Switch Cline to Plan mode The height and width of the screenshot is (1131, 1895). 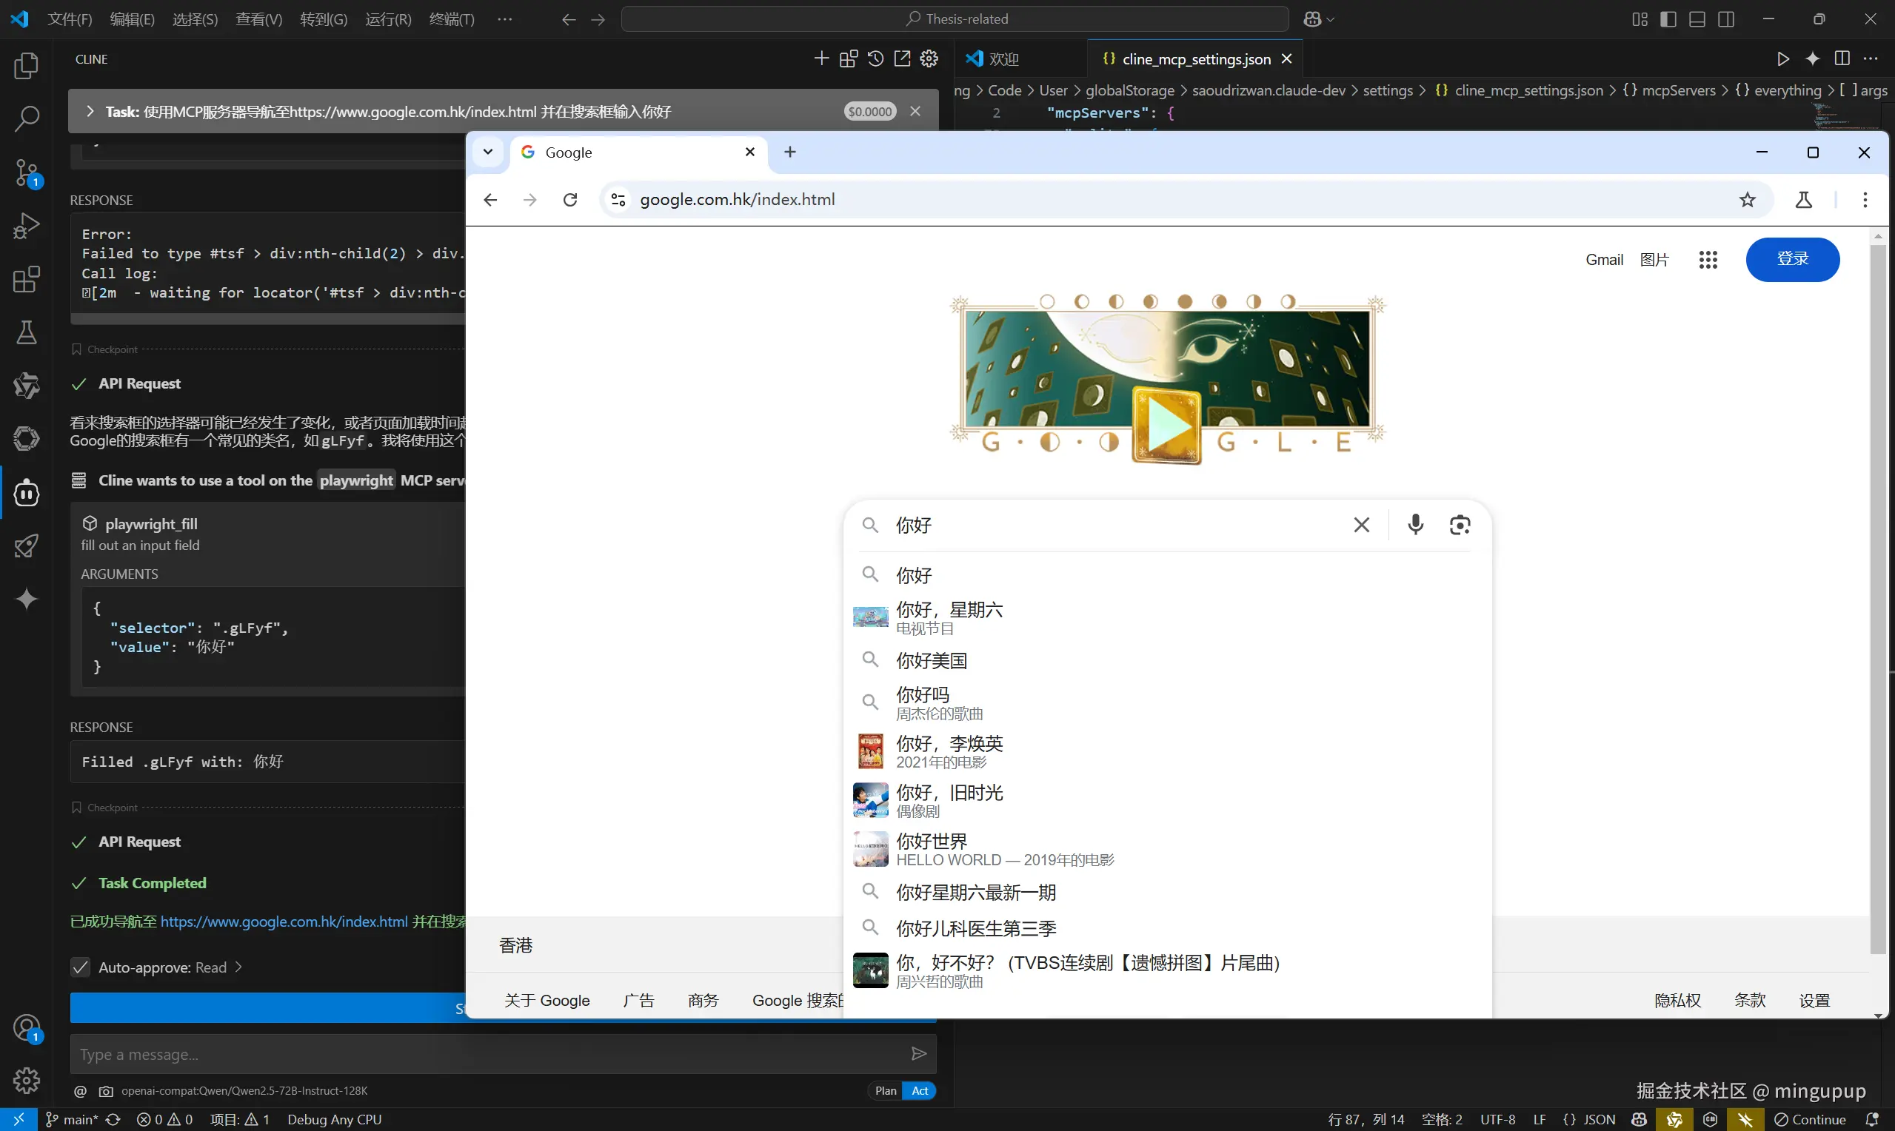point(885,1090)
